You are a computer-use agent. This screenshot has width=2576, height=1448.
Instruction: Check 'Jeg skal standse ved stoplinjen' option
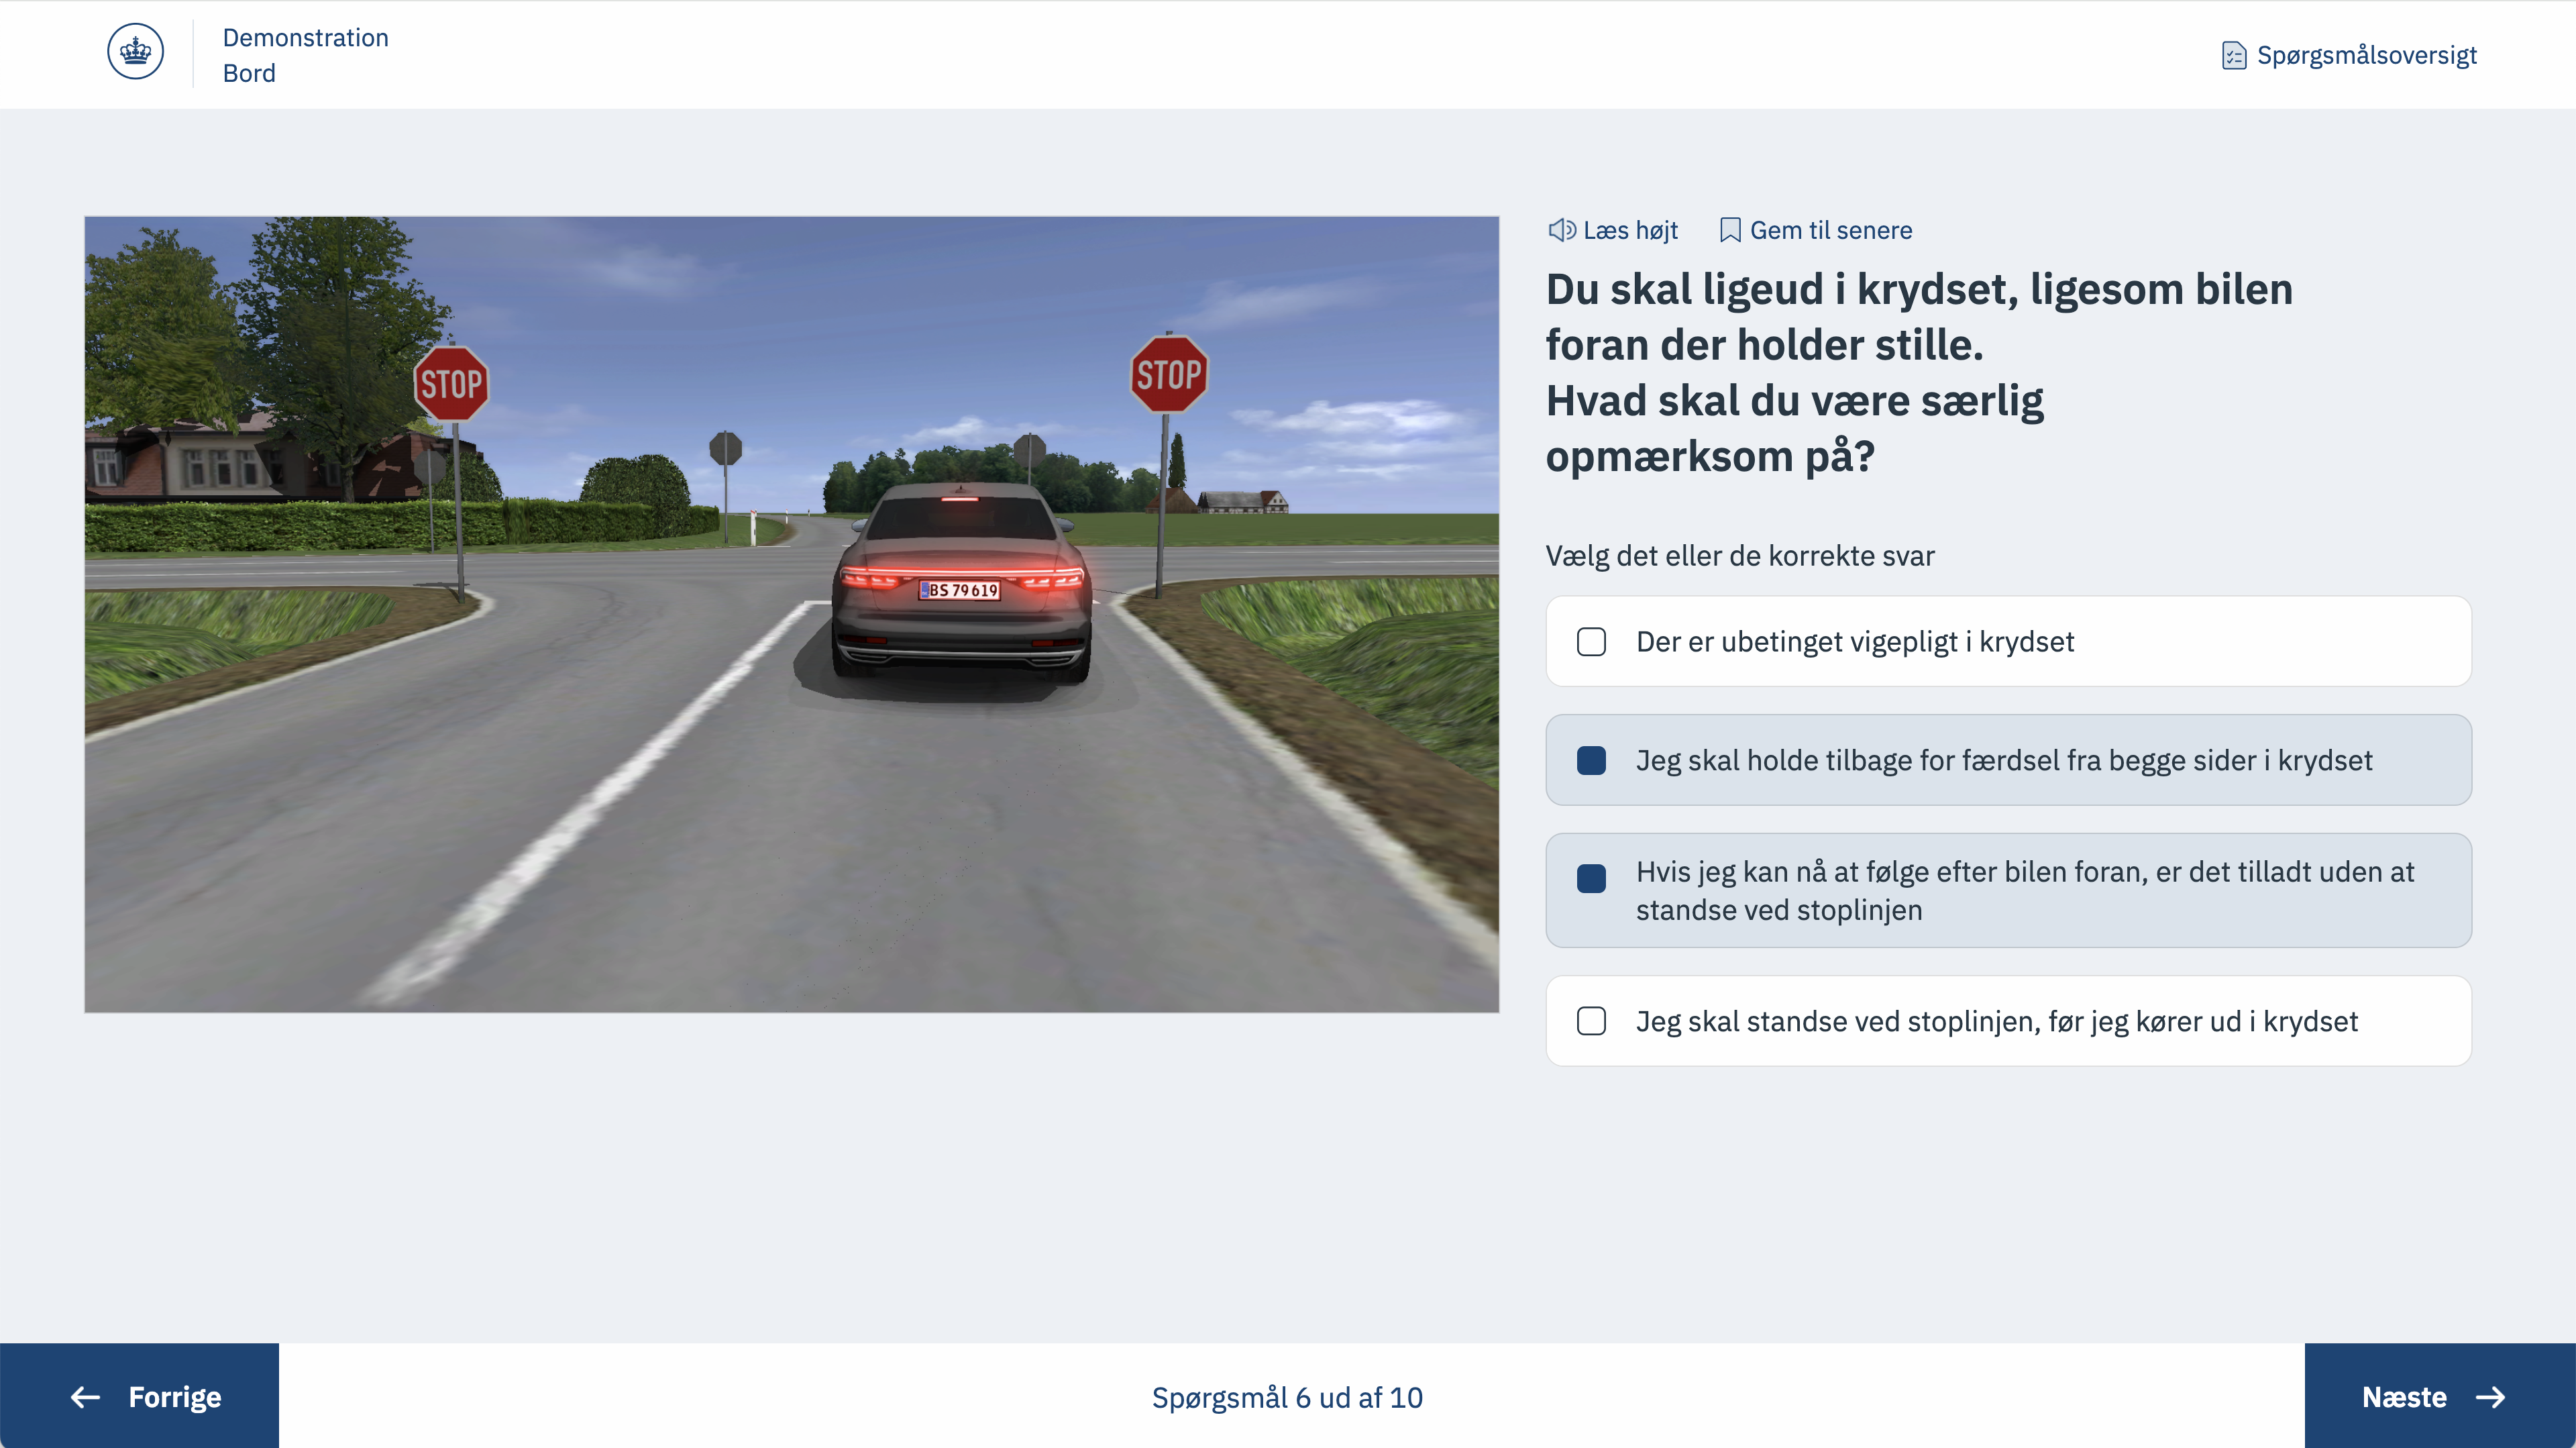[1591, 1021]
